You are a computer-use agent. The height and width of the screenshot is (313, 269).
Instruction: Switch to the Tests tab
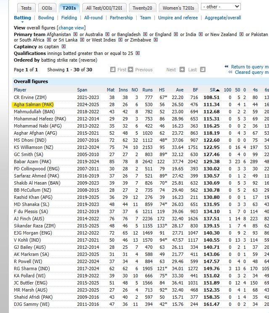[26, 8]
